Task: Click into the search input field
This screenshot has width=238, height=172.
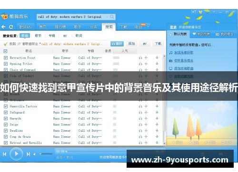Action: [71, 17]
